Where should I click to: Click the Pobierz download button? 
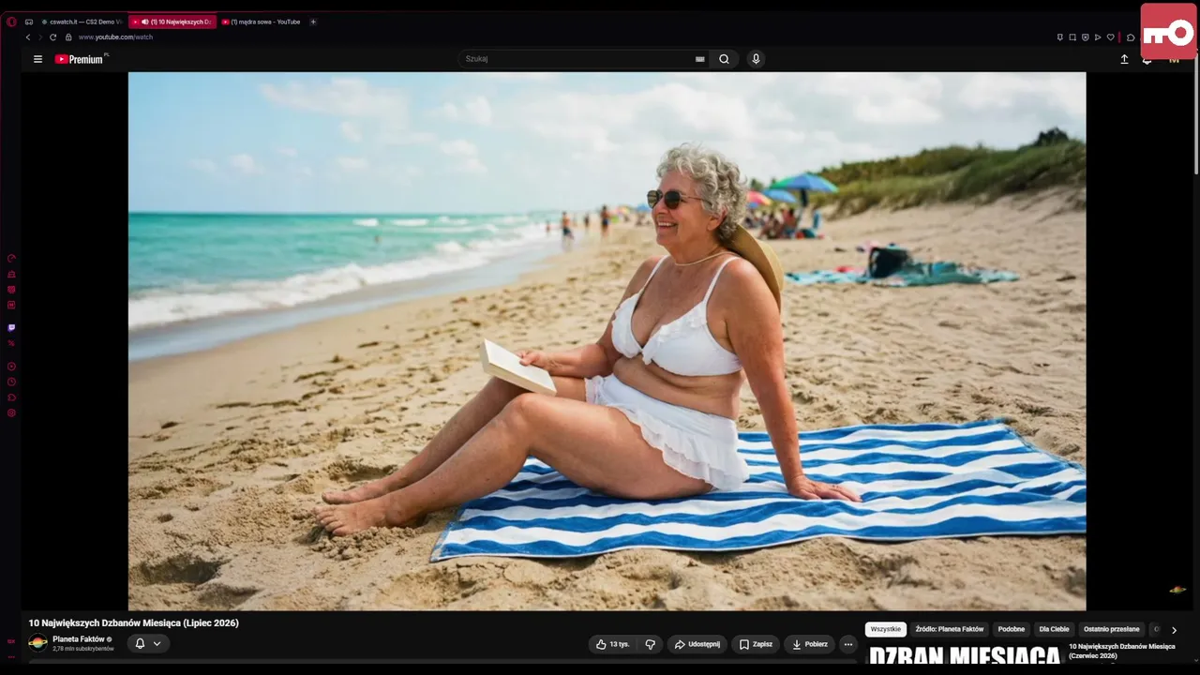pos(809,644)
